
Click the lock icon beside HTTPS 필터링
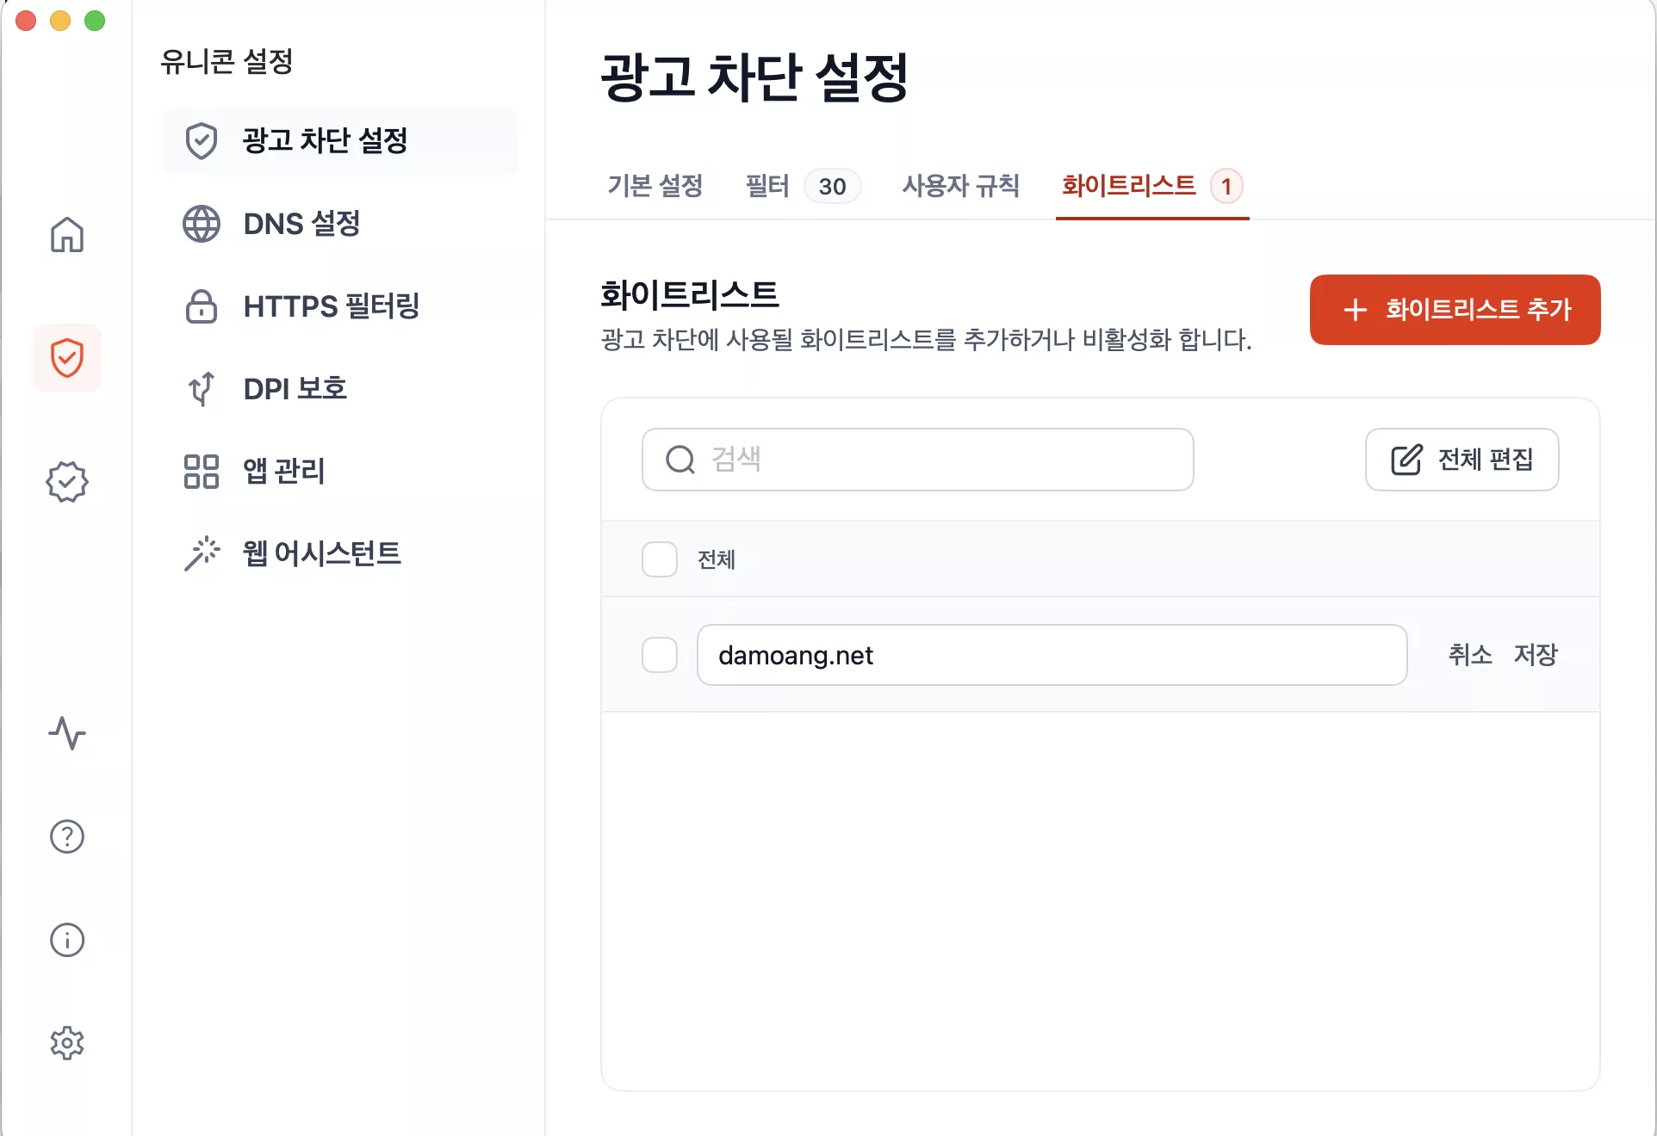pyautogui.click(x=202, y=306)
